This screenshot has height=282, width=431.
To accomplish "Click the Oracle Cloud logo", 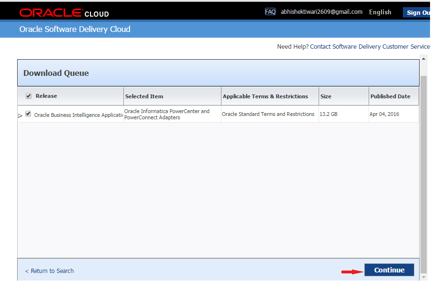I will [x=64, y=13].
